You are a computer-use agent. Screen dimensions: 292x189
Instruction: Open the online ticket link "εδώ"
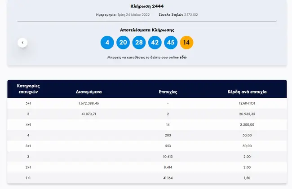click(x=183, y=58)
